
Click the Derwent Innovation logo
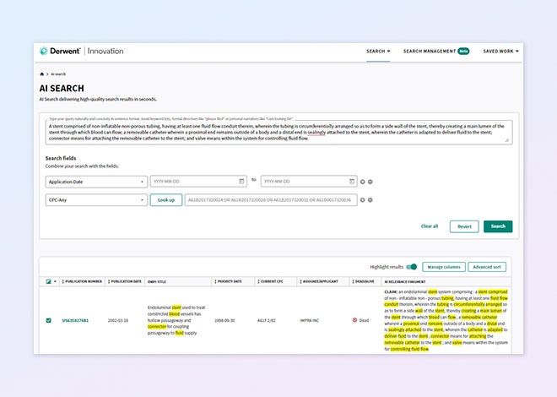click(81, 51)
